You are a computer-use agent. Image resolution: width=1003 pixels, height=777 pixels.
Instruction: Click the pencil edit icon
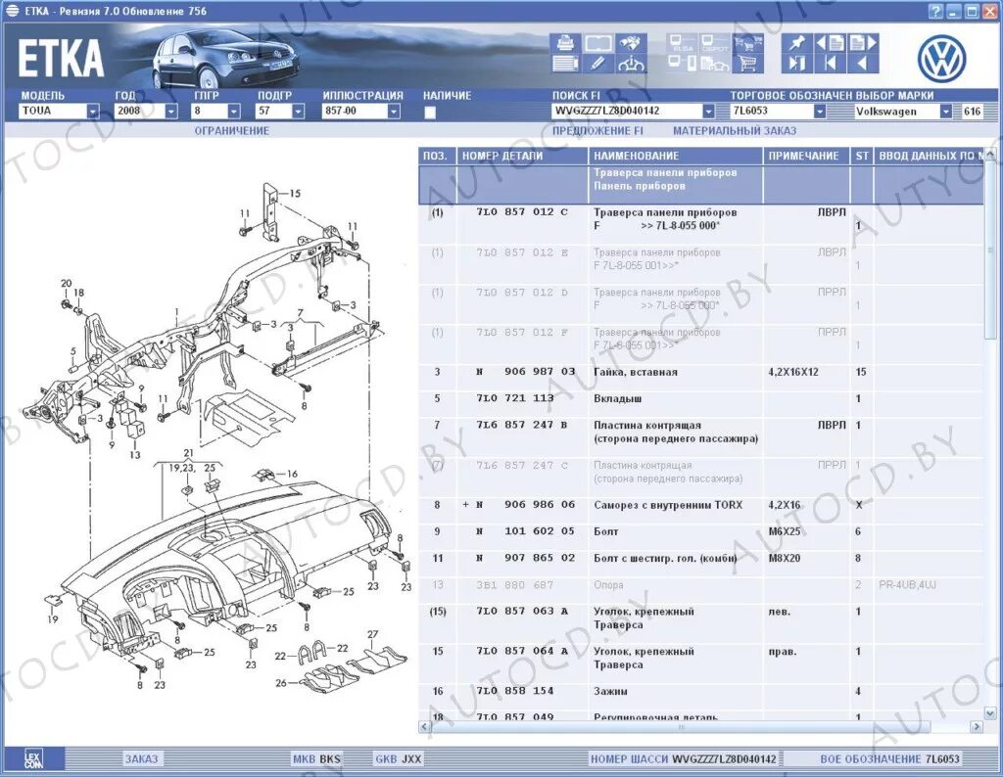[x=598, y=64]
